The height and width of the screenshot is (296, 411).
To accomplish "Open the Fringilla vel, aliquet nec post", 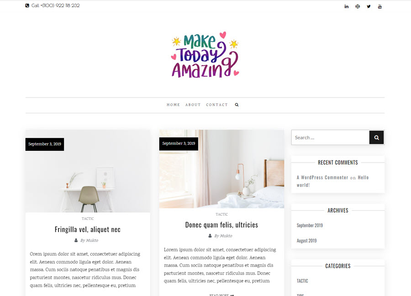I will tap(88, 230).
